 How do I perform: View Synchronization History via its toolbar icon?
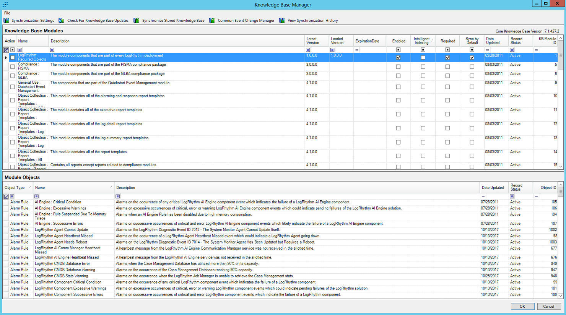coord(282,20)
